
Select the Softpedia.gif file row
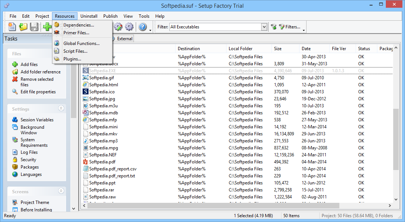[238, 78]
